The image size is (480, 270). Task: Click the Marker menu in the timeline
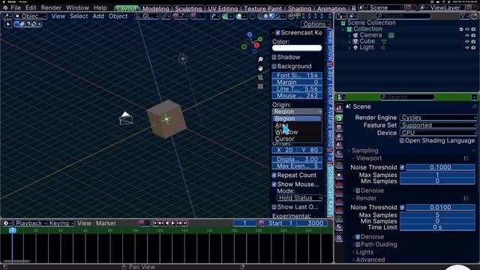(106, 223)
